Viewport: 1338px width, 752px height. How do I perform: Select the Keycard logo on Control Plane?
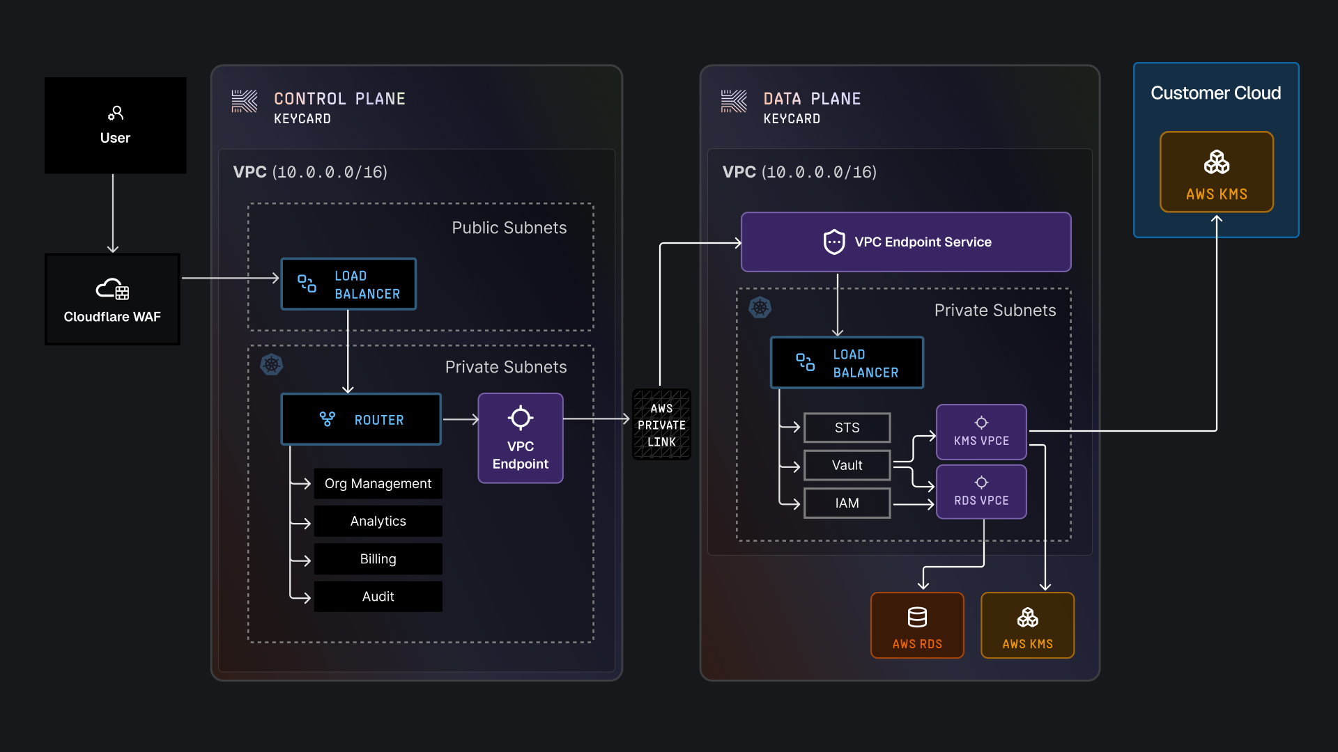click(x=244, y=102)
